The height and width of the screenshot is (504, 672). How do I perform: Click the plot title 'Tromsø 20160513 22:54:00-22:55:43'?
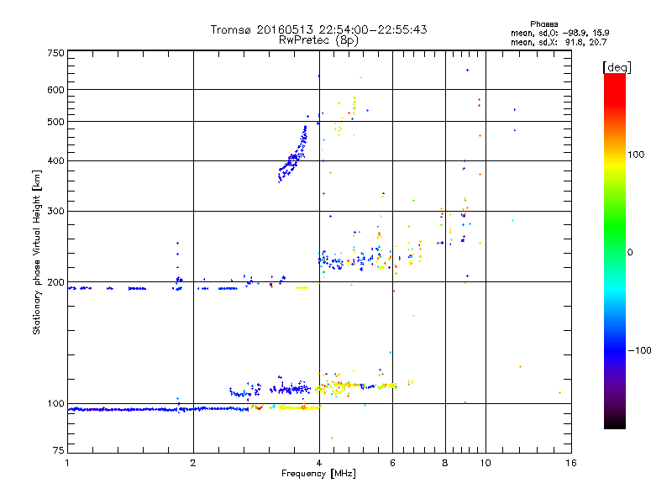[x=318, y=29]
